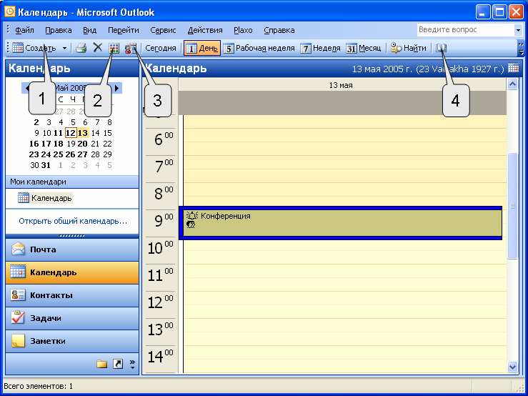Open the Файл menu
This screenshot has width=528, height=396.
24,30
